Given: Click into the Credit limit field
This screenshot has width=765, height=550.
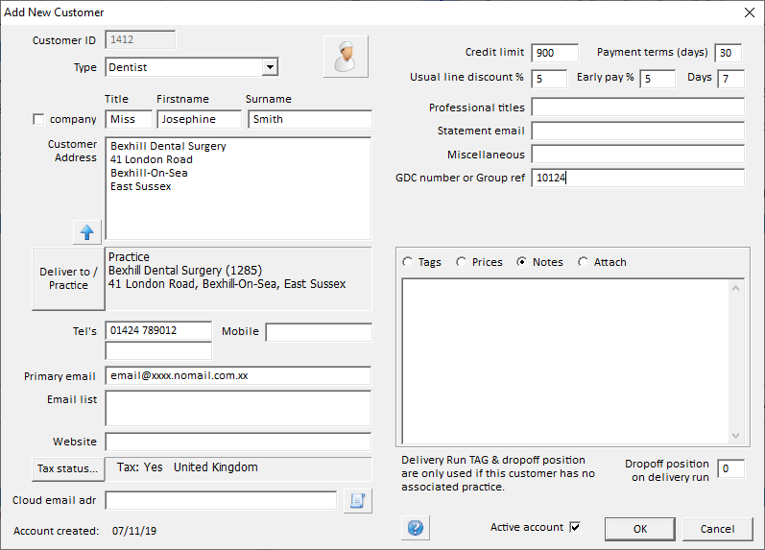Looking at the screenshot, I should pyautogui.click(x=556, y=53).
